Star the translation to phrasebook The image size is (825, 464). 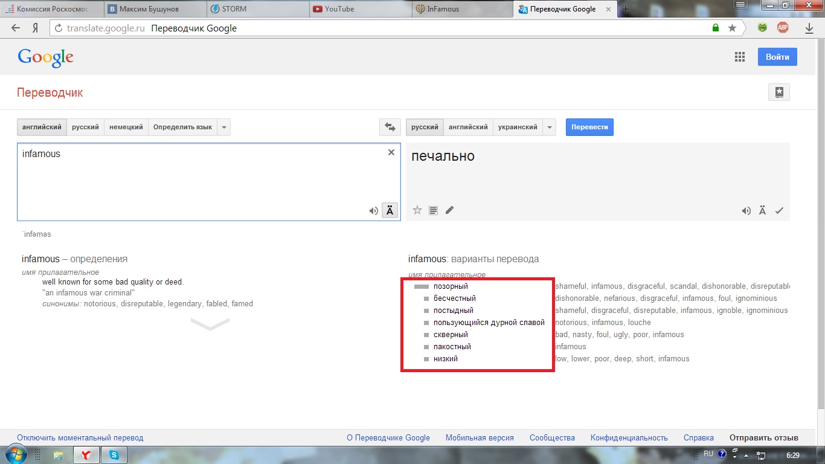pyautogui.click(x=417, y=210)
